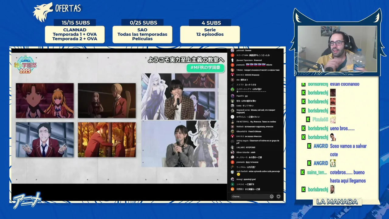Click ANGRID's name beside Soso vamos a salvar
The height and width of the screenshot is (219, 389).
click(x=321, y=146)
